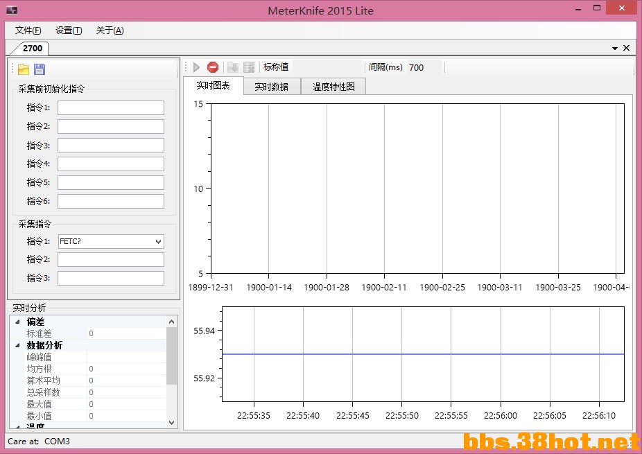Click the 实时分析 scrollbar thumb
The image size is (642, 454).
tap(171, 356)
